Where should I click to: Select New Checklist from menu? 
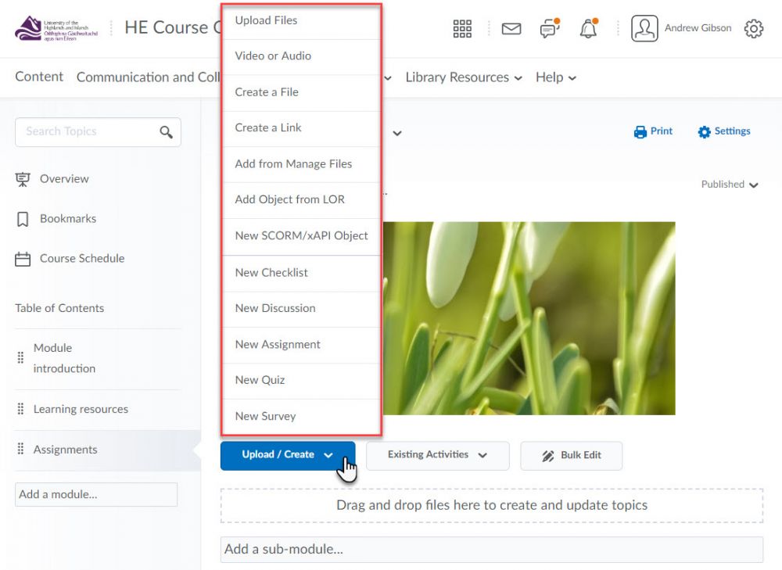(x=301, y=273)
